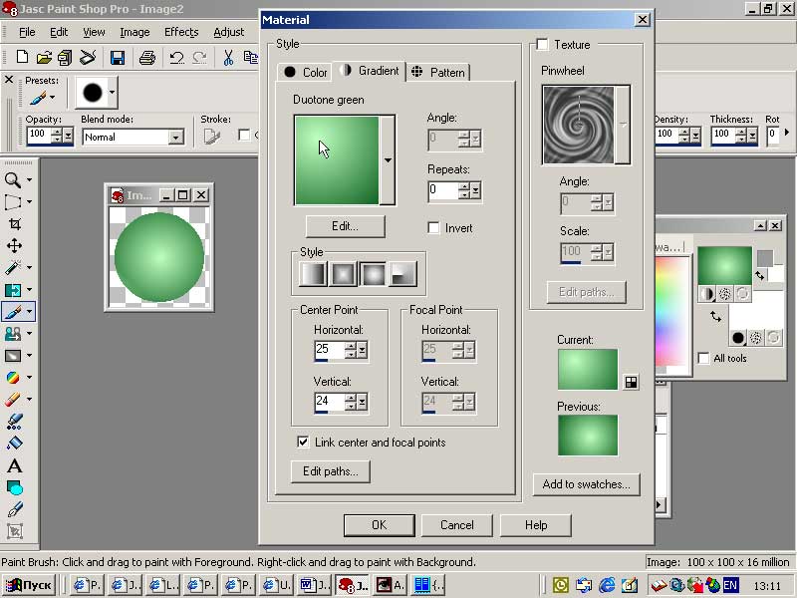The image size is (797, 598).
Task: Choose the Move tool
Action: 14,245
